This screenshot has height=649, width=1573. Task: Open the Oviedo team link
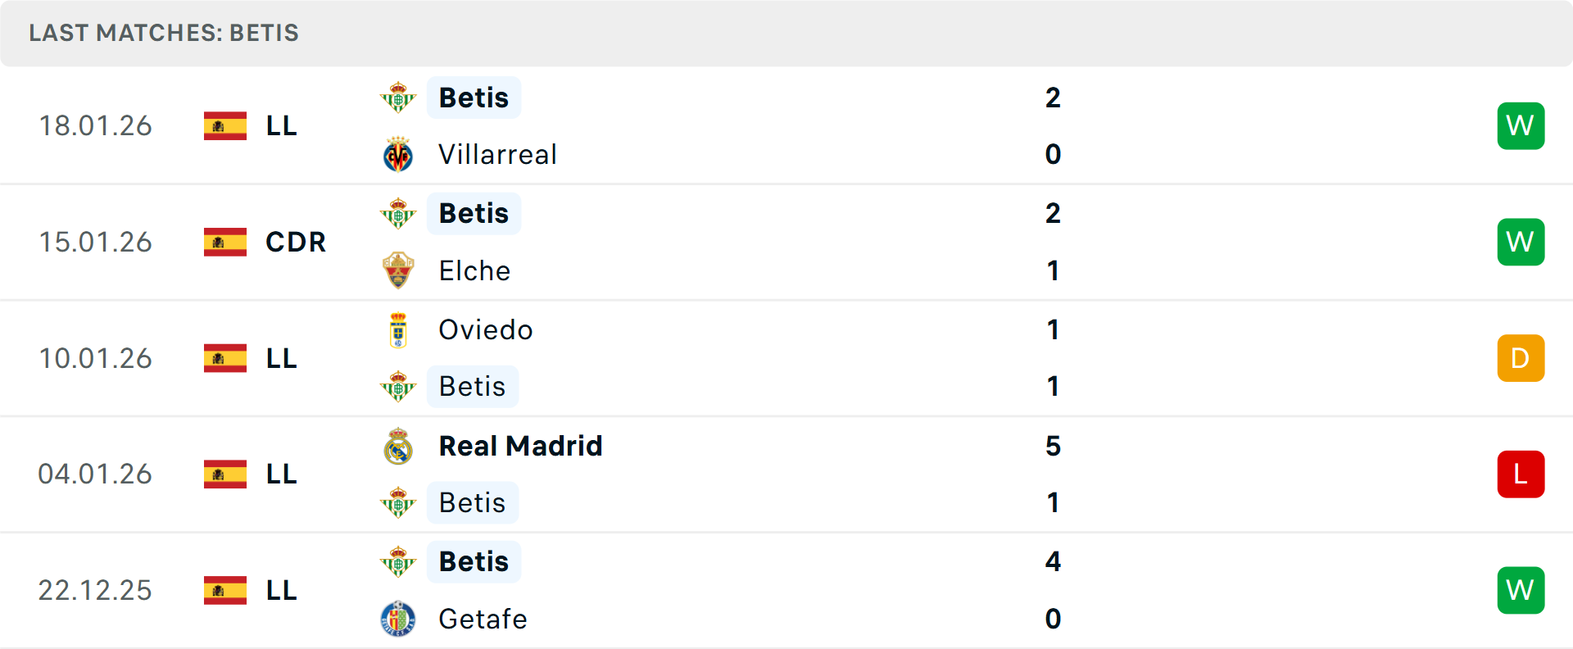[x=486, y=330]
